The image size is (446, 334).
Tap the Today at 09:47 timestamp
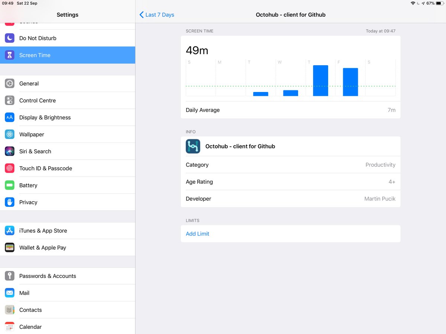(381, 31)
